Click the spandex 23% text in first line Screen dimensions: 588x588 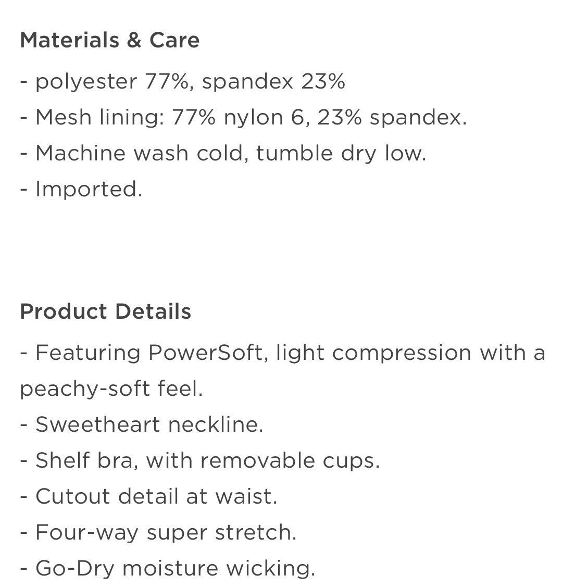pyautogui.click(x=273, y=82)
